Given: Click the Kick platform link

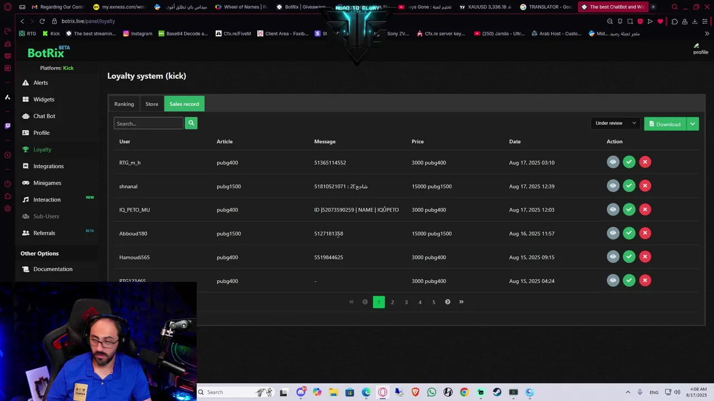Looking at the screenshot, I should (68, 68).
